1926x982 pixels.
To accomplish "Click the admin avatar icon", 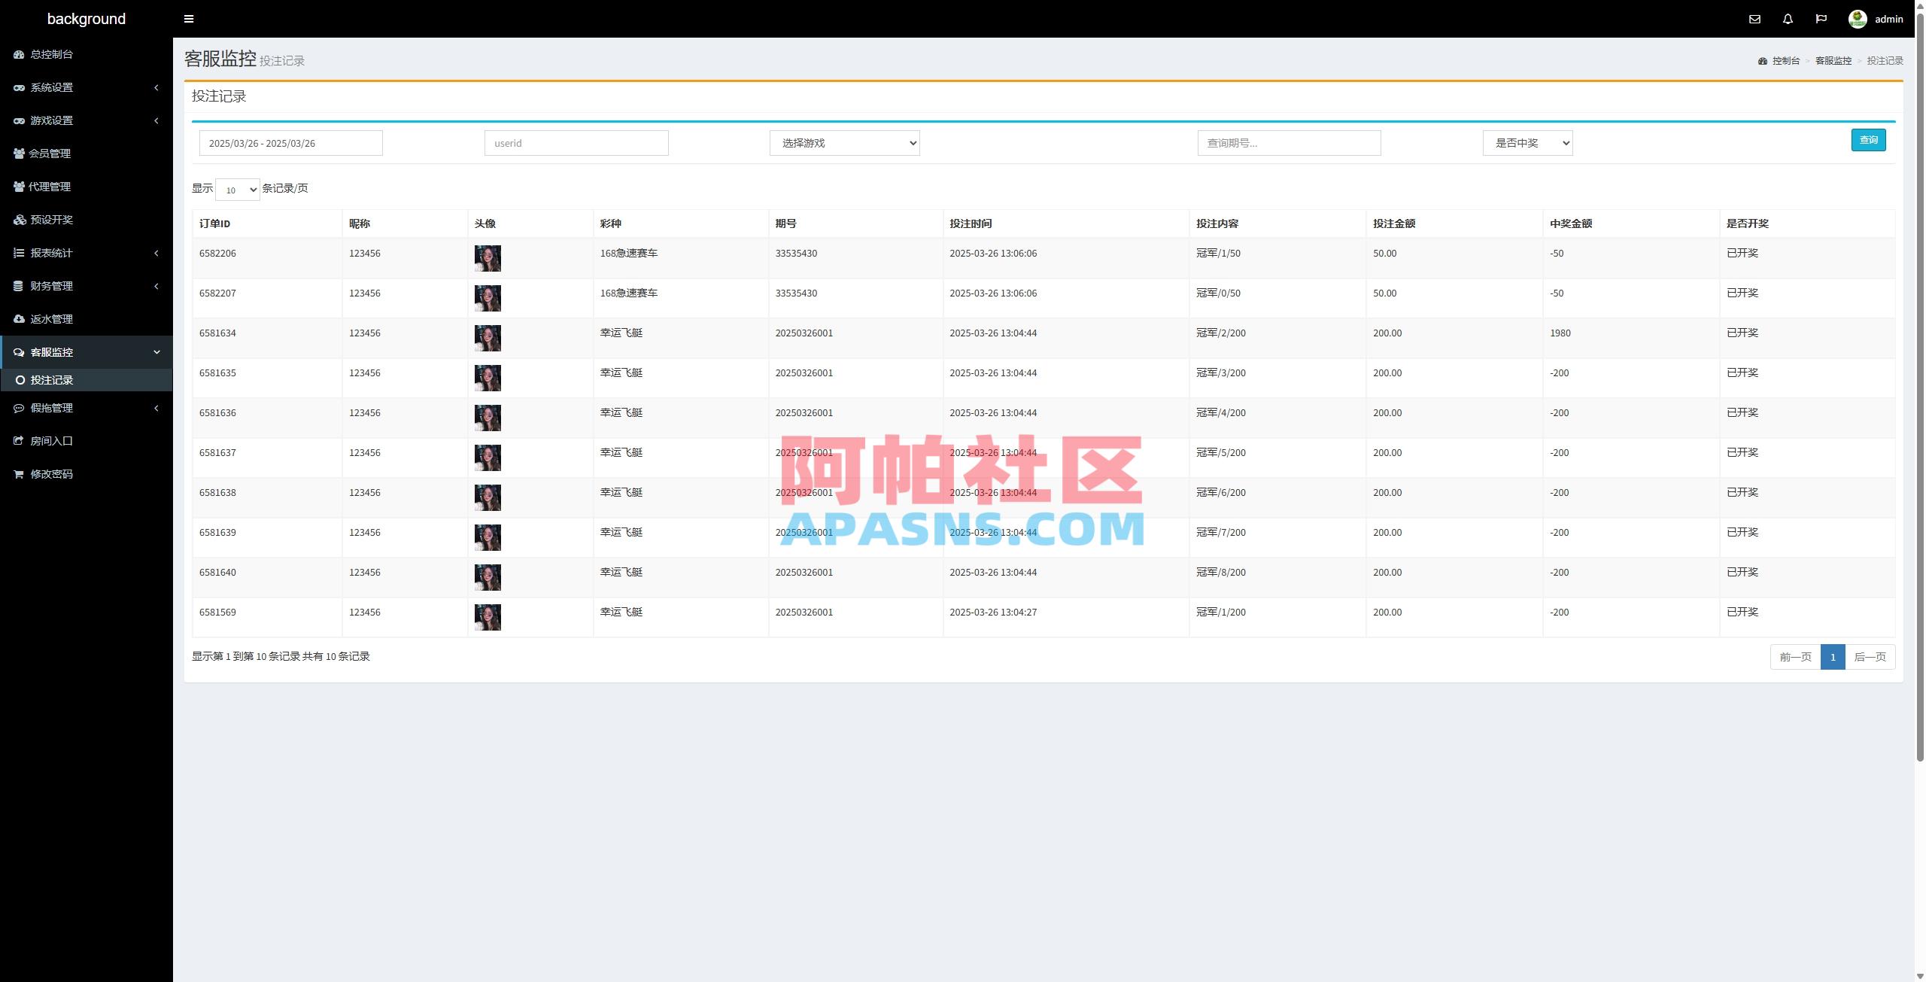I will pos(1857,19).
